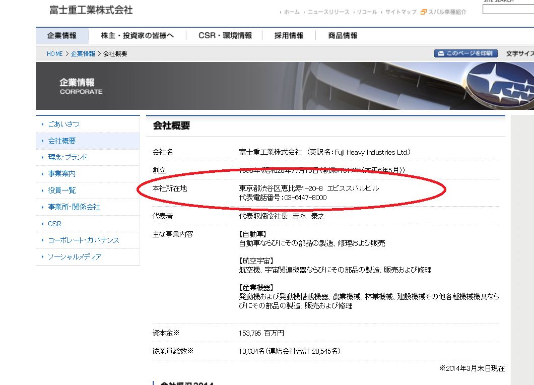
Task: Open the スバル車種紹介 external link
Action: tap(447, 12)
